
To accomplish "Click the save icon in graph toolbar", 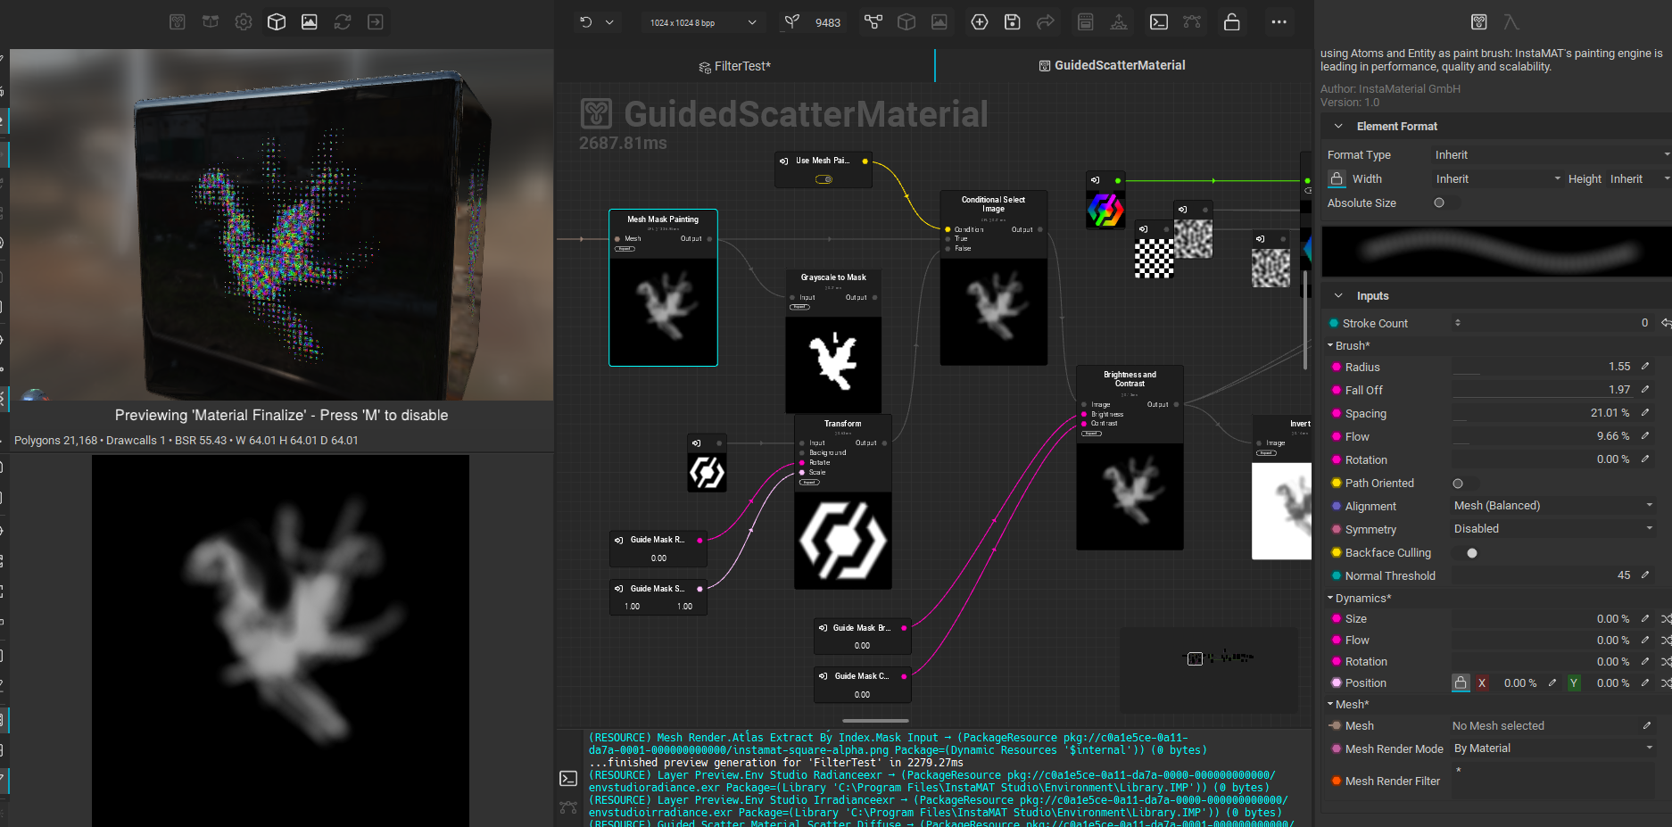I will pyautogui.click(x=1012, y=22).
